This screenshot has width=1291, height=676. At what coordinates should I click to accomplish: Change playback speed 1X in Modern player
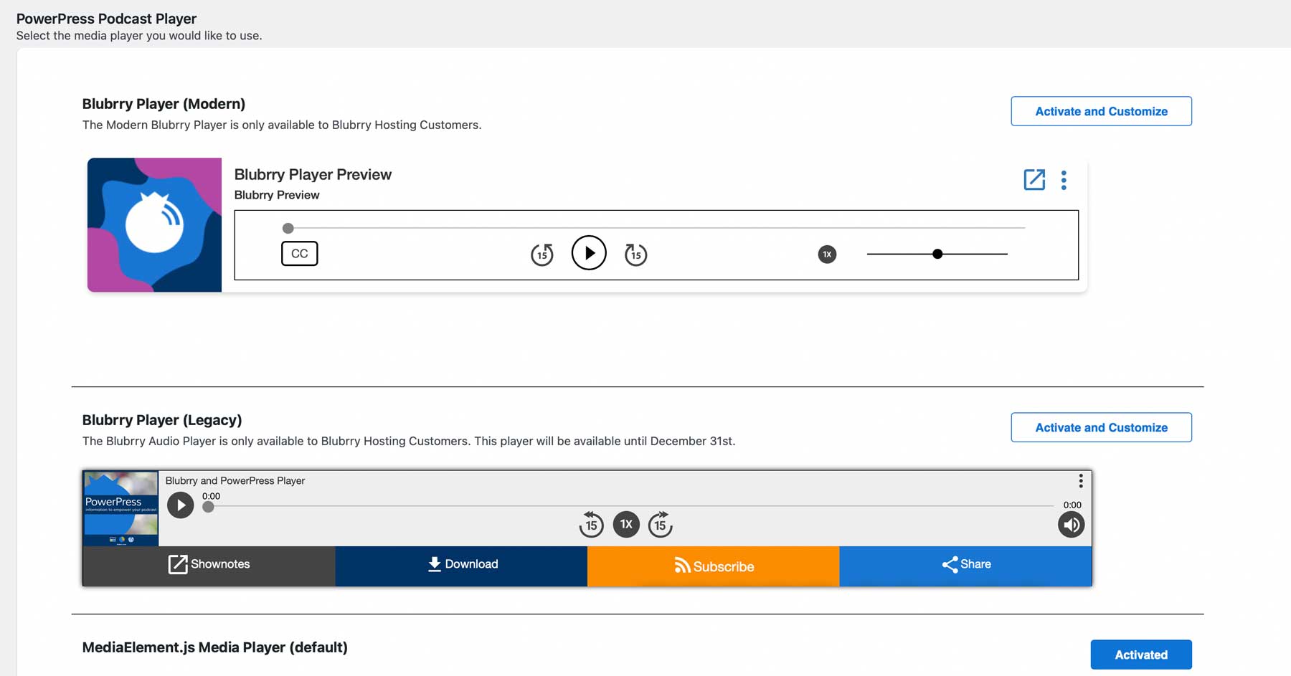coord(827,254)
